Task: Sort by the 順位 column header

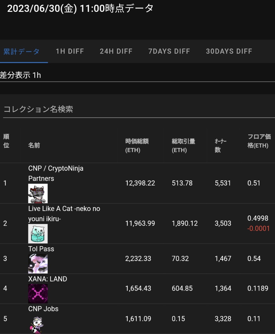Action: [x=6, y=141]
